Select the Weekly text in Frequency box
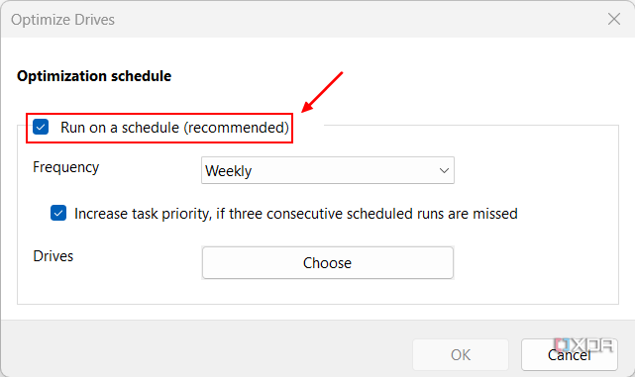Screen dimensions: 635x377 point(229,171)
